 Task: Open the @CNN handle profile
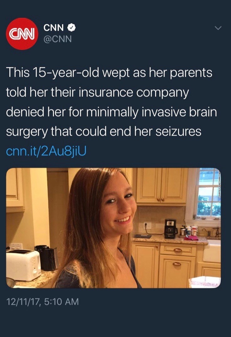tap(58, 39)
